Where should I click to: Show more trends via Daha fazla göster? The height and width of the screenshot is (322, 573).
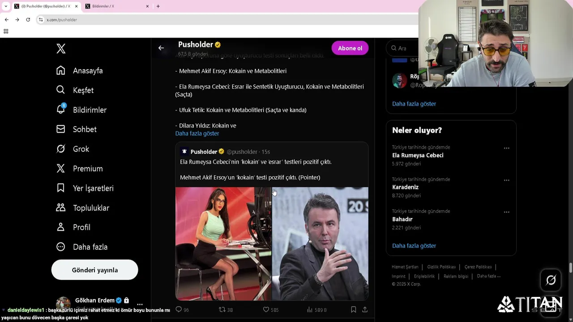pos(414,246)
